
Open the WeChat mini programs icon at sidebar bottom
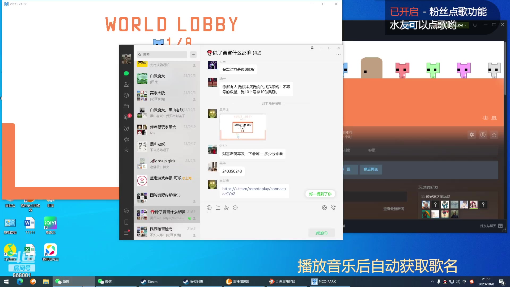(x=126, y=211)
